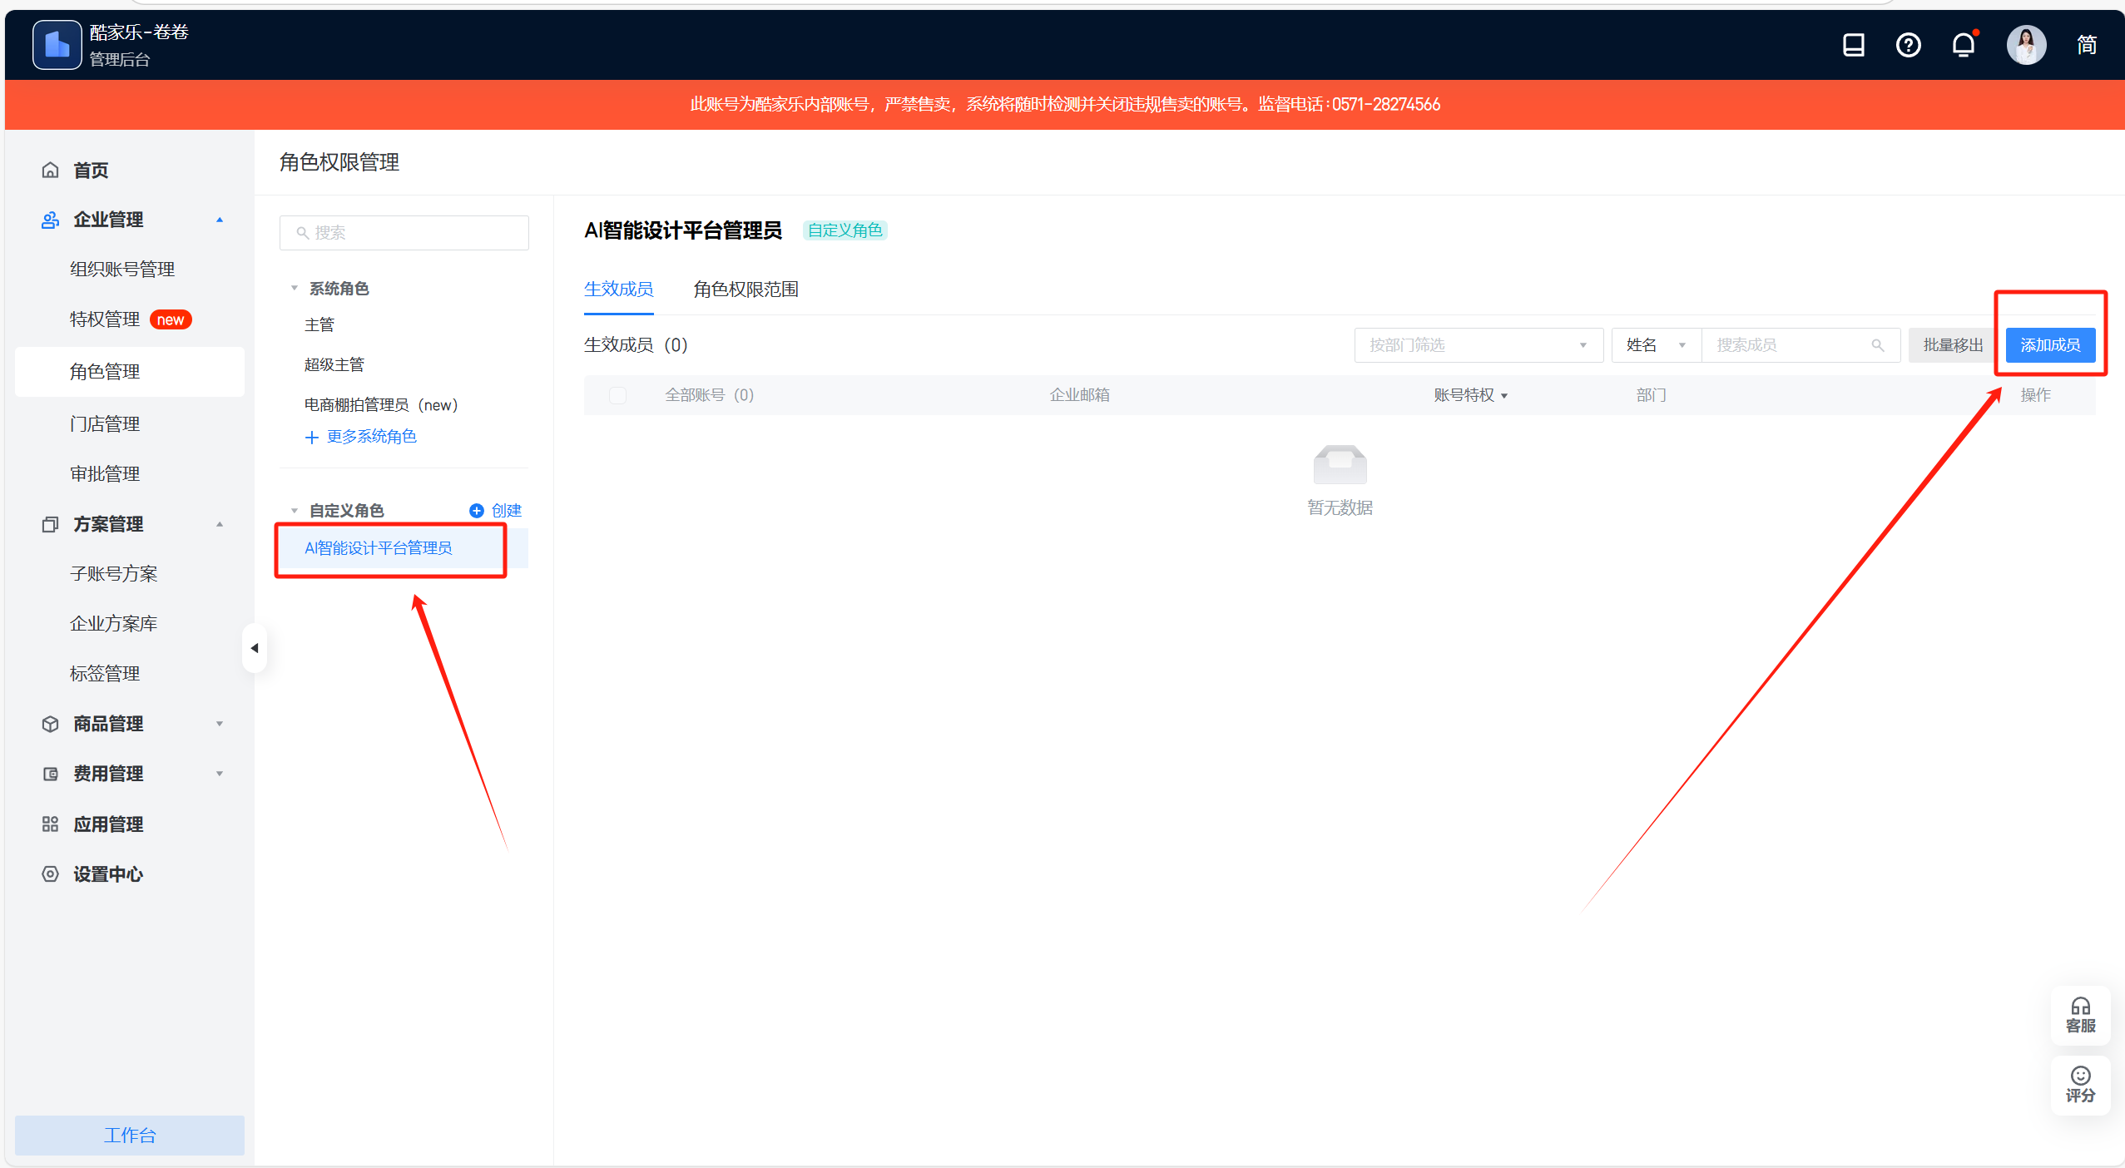This screenshot has height=1168, width=2125.
Task: Check the 全部账号 select-all checkbox
Action: point(617,395)
